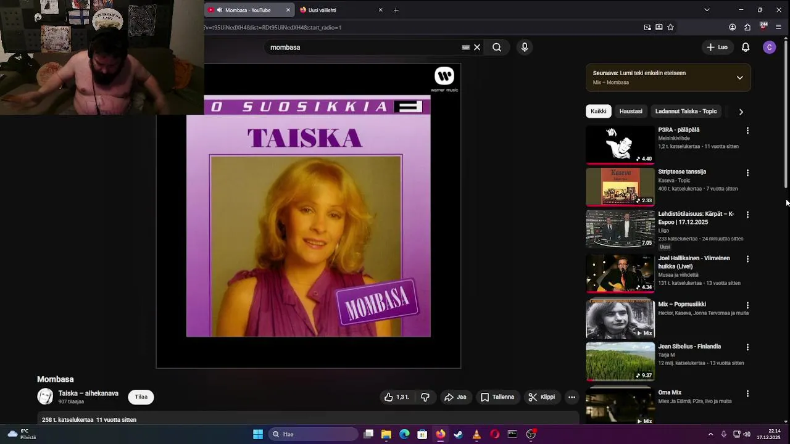Open Microsoft Edge from the taskbar
Viewport: 790px width, 444px height.
[x=404, y=434]
